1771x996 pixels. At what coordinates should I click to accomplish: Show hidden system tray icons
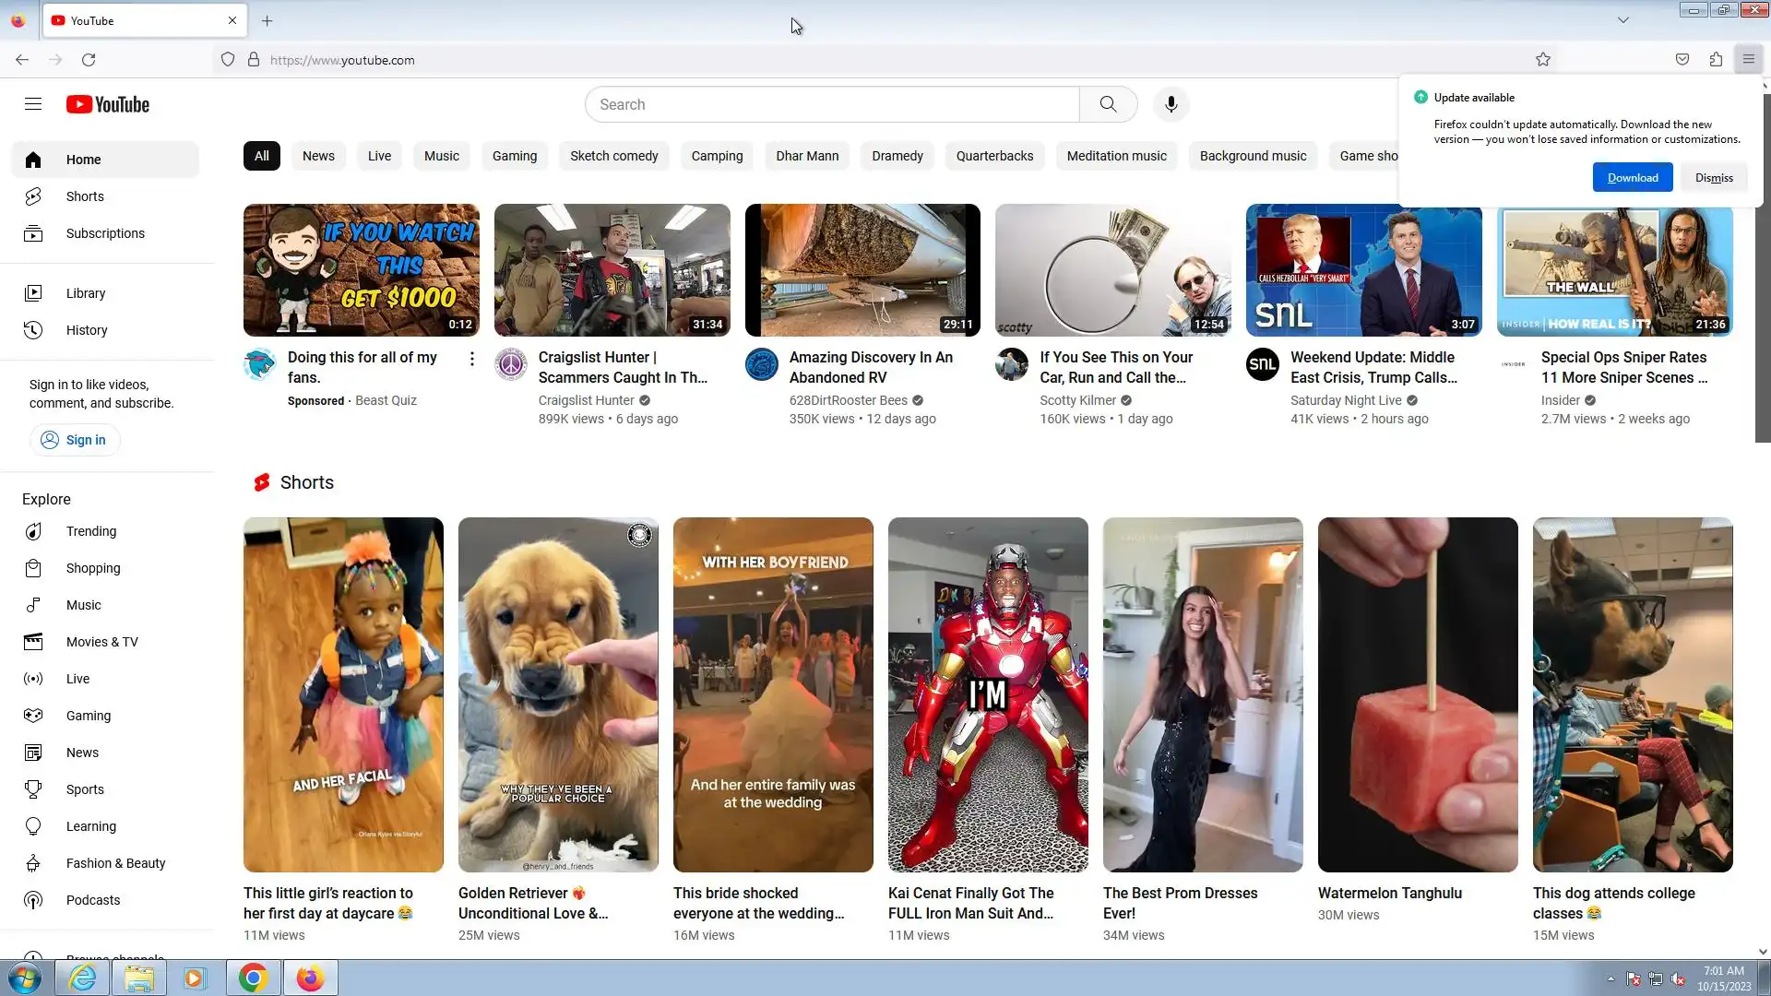tap(1611, 978)
